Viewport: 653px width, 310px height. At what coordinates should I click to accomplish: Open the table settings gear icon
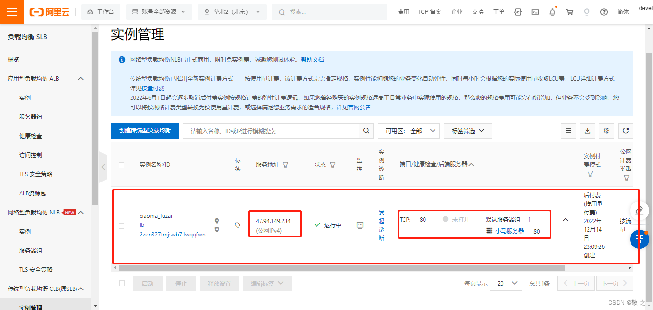pos(607,131)
